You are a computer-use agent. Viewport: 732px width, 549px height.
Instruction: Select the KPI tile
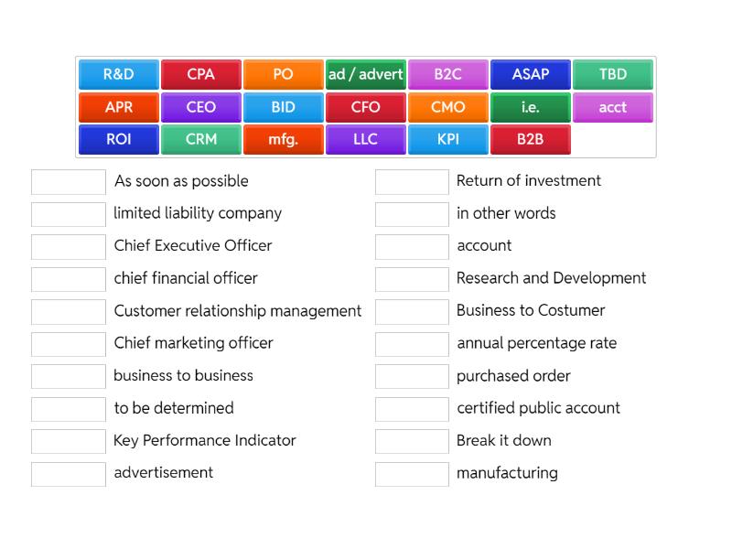pos(447,139)
